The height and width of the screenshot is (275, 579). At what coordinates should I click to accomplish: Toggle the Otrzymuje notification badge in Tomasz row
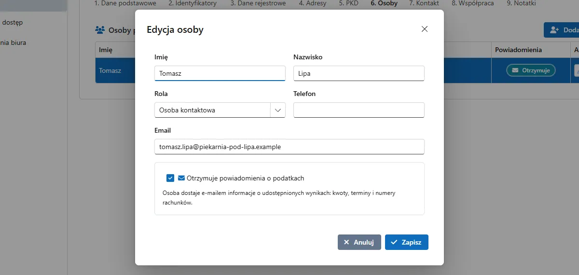point(531,70)
